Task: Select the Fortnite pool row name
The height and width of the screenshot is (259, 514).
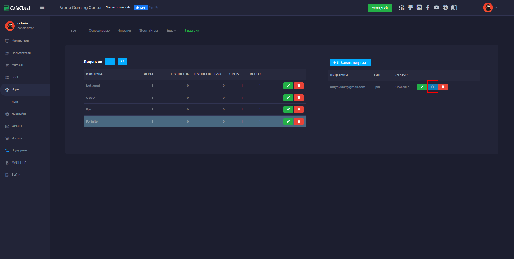Action: click(x=92, y=121)
